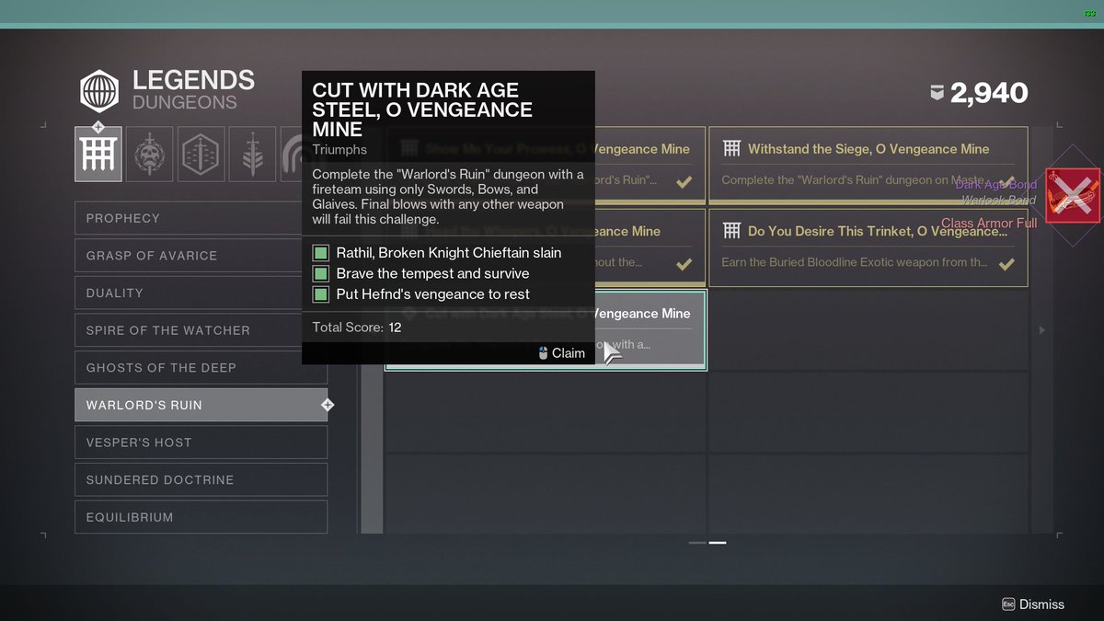Viewport: 1104px width, 621px height.
Task: Select the second page indicator pip
Action: point(718,543)
